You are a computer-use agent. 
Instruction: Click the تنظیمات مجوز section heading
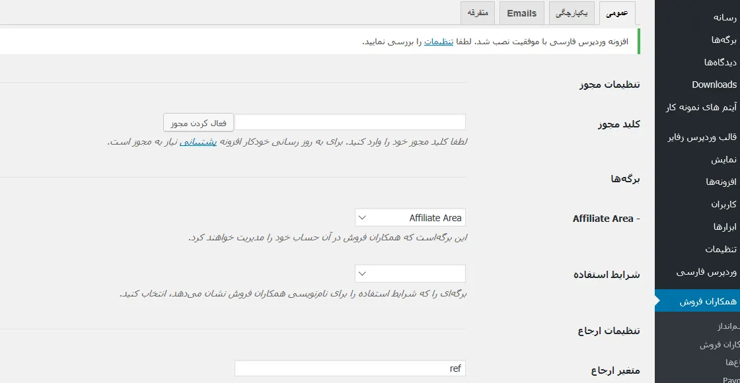pyautogui.click(x=609, y=85)
